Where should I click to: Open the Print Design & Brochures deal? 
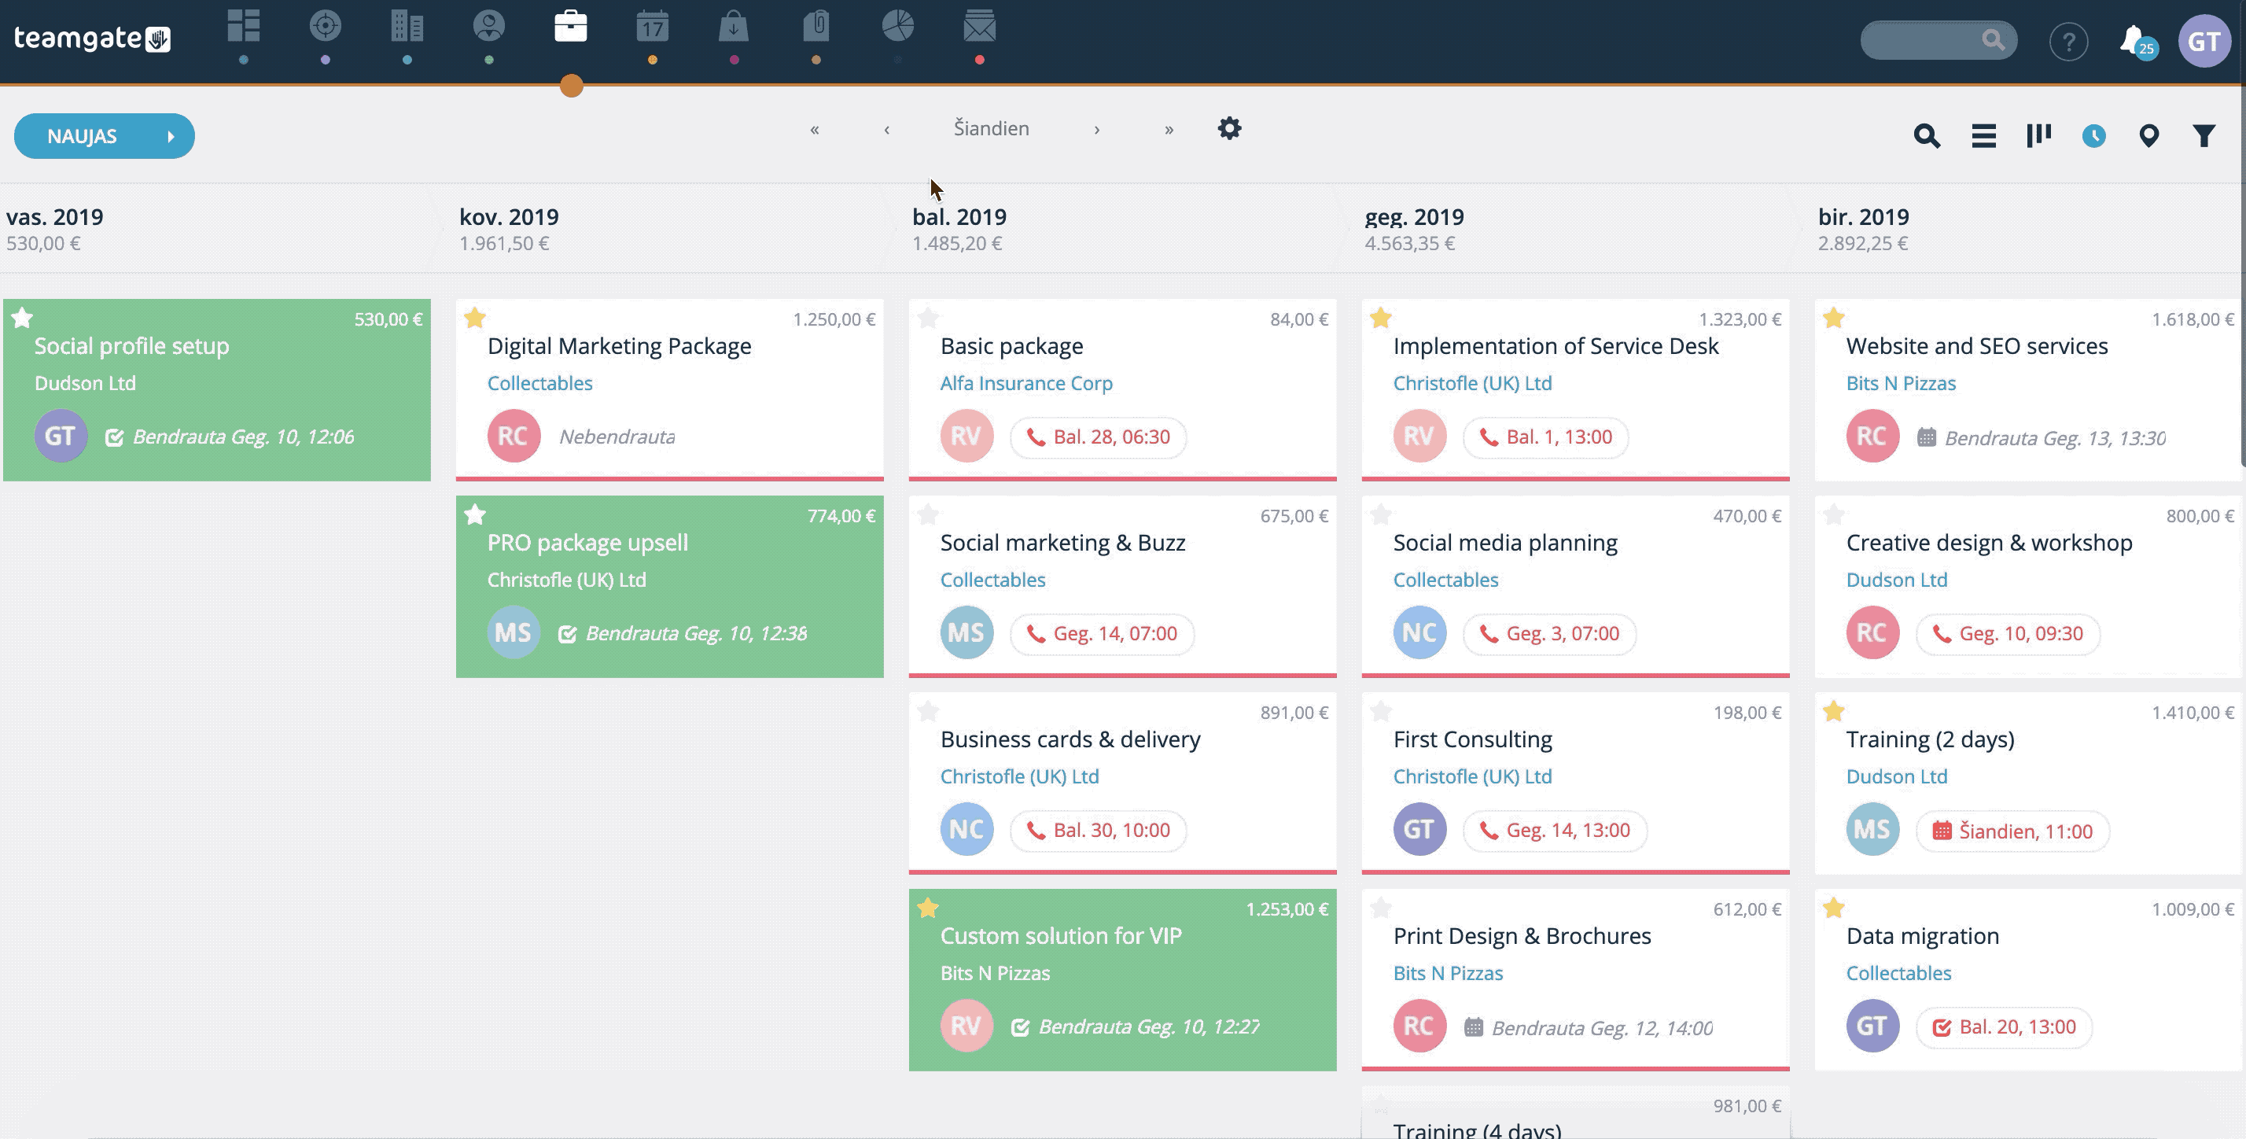[x=1522, y=936]
